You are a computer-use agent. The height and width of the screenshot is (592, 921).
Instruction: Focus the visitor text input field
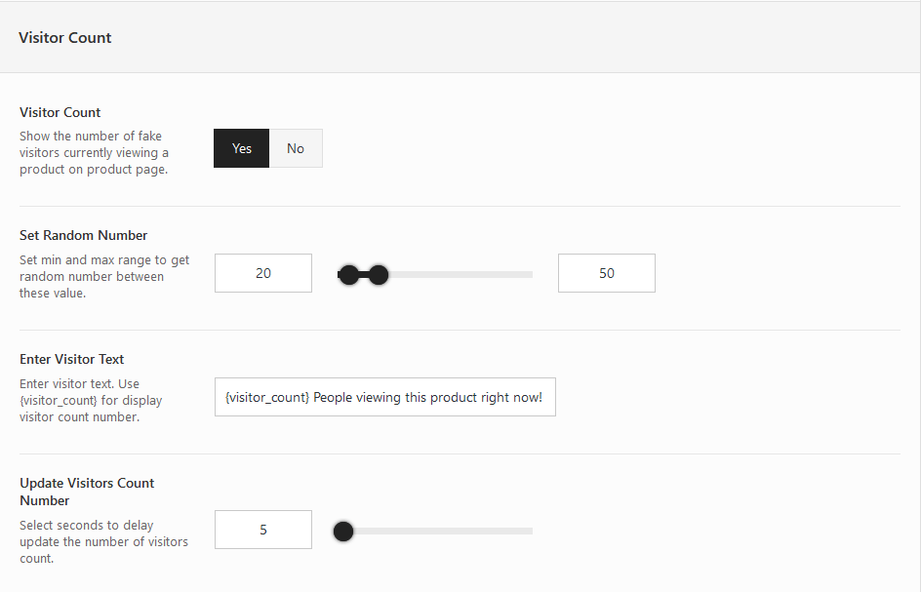click(x=384, y=397)
